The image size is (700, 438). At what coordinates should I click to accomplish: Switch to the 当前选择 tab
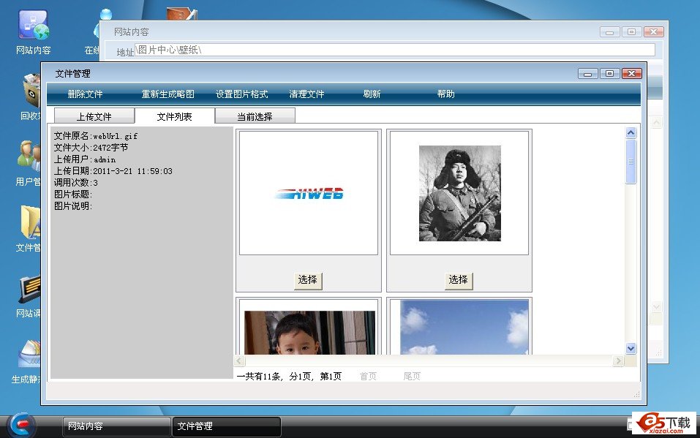255,116
